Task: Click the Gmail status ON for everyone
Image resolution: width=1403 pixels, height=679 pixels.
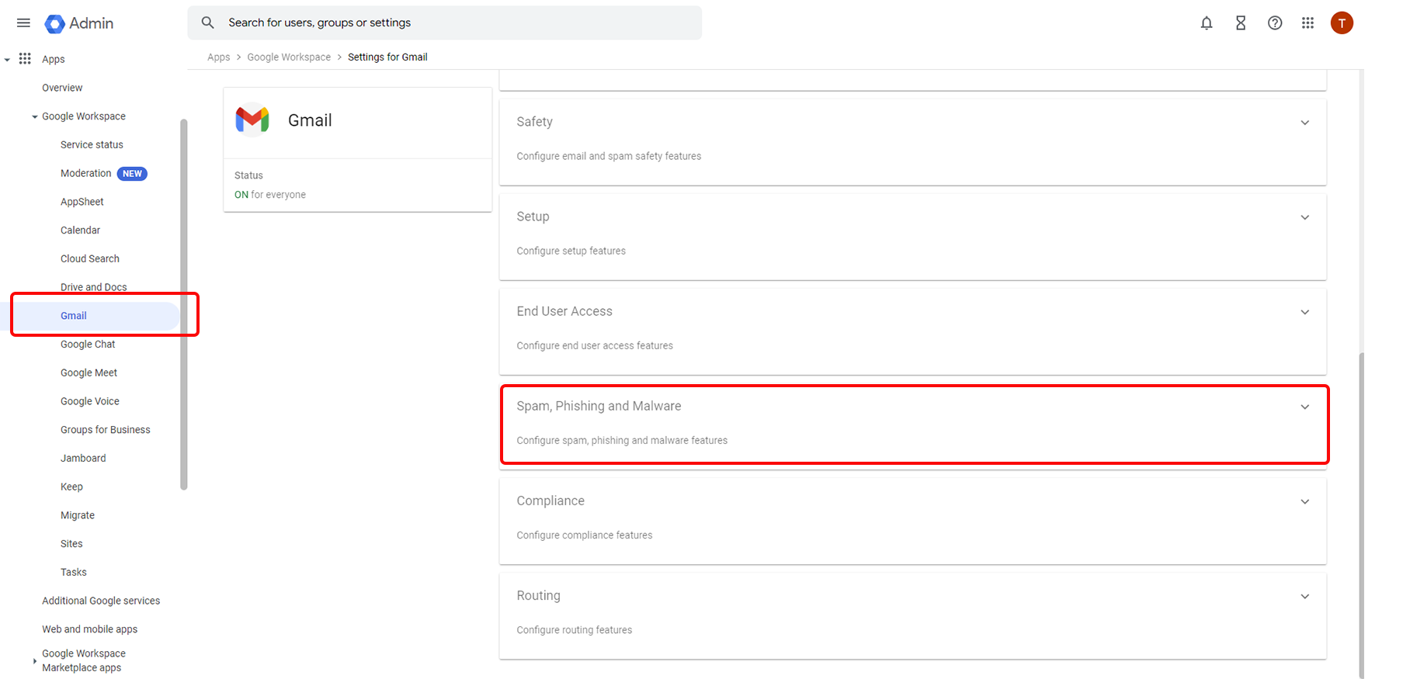Action: pyautogui.click(x=269, y=195)
